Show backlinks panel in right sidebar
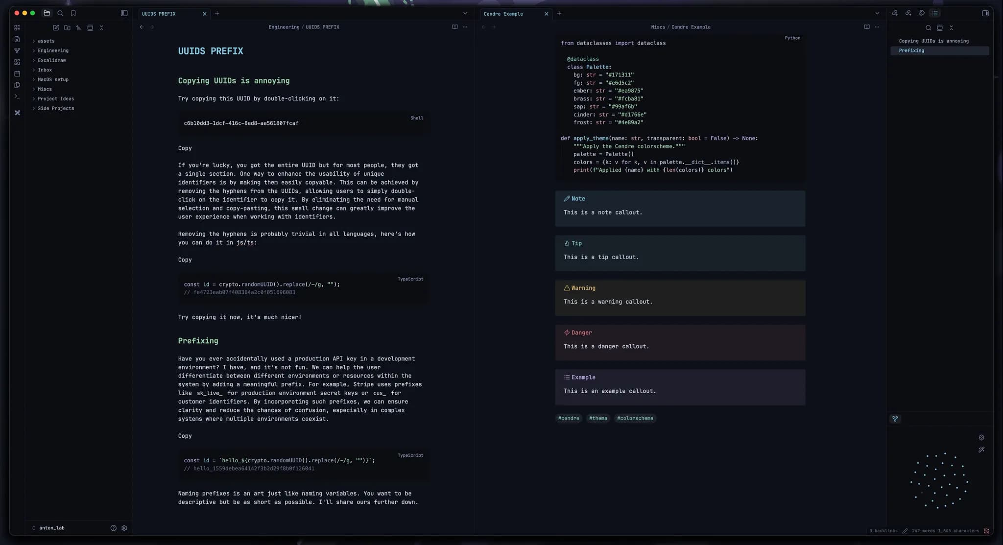 895,13
